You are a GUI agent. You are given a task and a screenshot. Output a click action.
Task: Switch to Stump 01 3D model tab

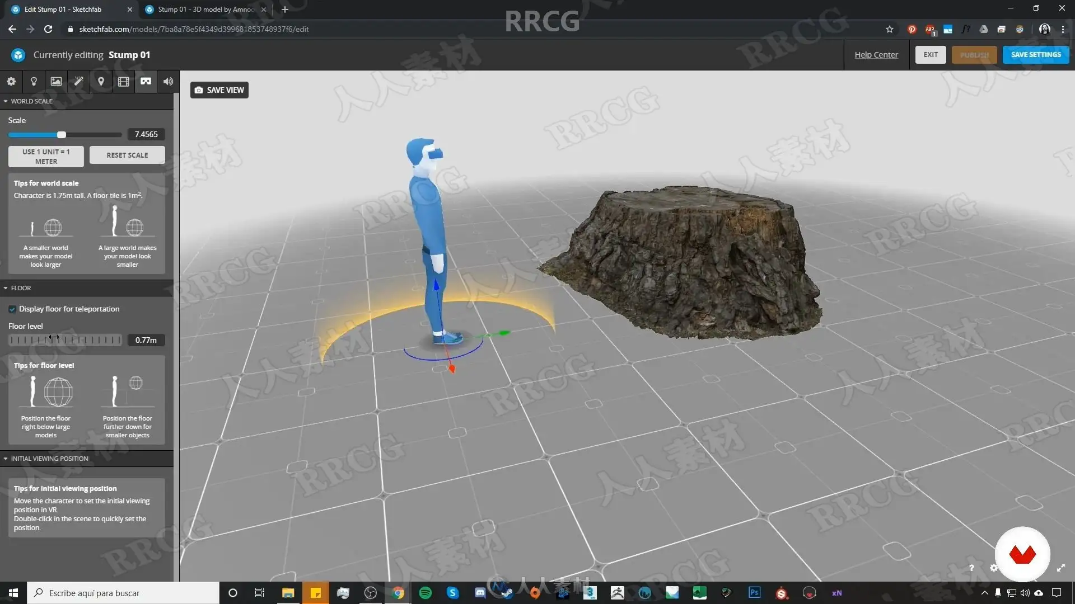(x=204, y=10)
